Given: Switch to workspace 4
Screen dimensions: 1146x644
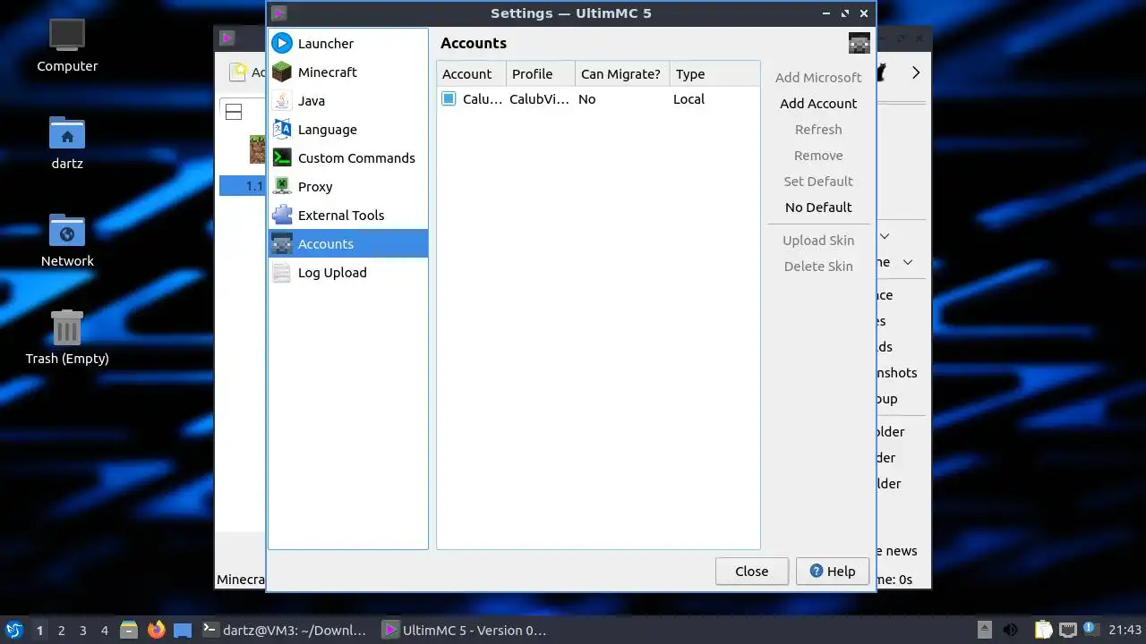Looking at the screenshot, I should (x=105, y=630).
